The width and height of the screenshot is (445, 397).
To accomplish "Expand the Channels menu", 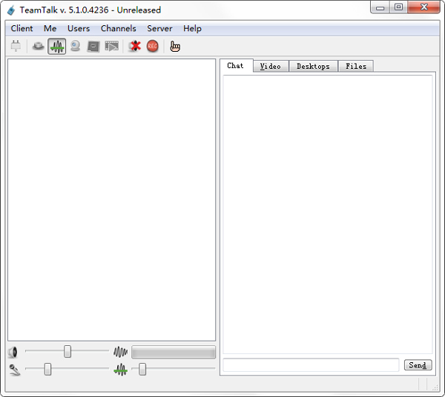I will [118, 28].
